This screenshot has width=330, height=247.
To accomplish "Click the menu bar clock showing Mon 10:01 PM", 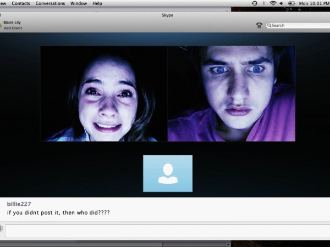I will tap(313, 3).
